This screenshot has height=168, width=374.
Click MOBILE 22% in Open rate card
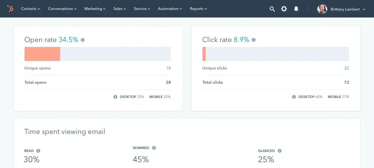(x=160, y=97)
